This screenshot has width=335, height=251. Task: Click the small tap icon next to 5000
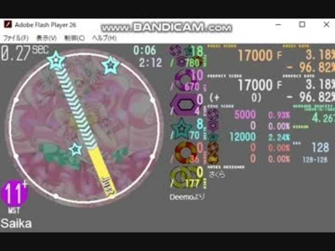pyautogui.click(x=213, y=114)
